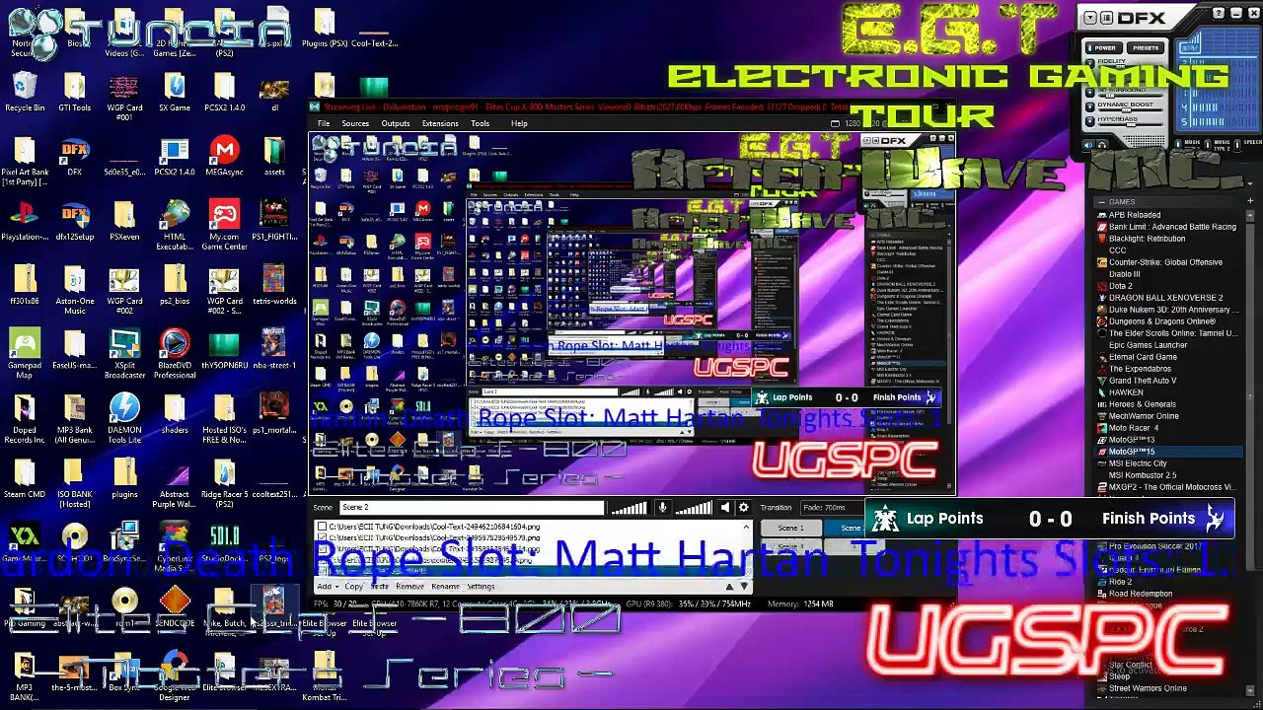Image resolution: width=1263 pixels, height=710 pixels.
Task: Open the Extensions menu
Action: pyautogui.click(x=440, y=124)
